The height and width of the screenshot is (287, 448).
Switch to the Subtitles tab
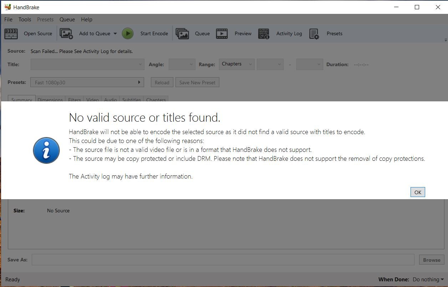click(132, 99)
